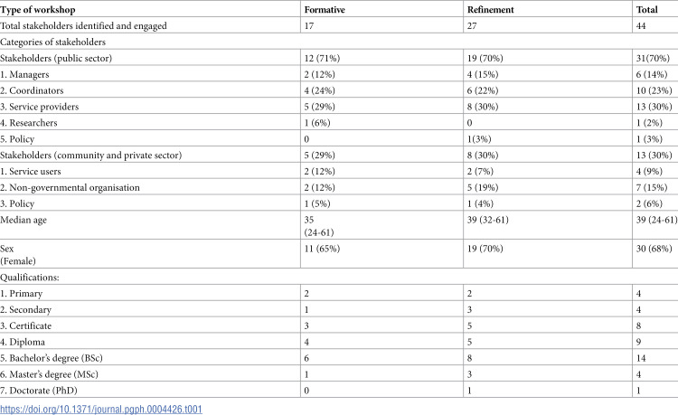The image size is (678, 415).
Task: Click the Formative value 12 (71%)
Action: click(x=322, y=59)
